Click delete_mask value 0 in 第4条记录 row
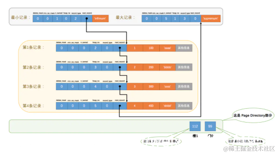 (62, 106)
